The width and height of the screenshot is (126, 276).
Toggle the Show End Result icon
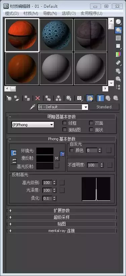(100, 98)
